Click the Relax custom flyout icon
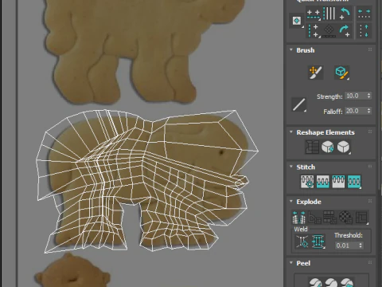 click(344, 147)
